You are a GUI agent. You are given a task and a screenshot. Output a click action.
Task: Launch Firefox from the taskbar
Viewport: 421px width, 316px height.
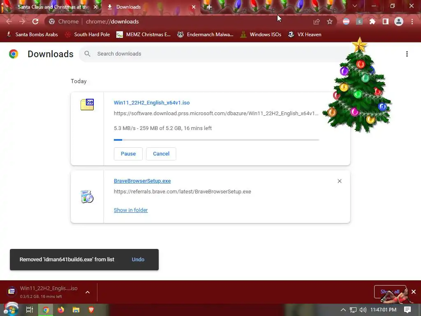click(x=61, y=310)
